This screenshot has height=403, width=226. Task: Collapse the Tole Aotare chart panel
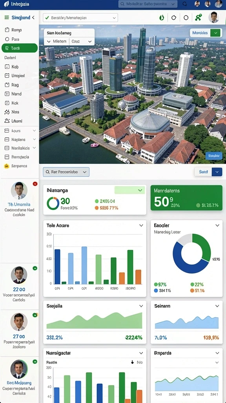141,226
